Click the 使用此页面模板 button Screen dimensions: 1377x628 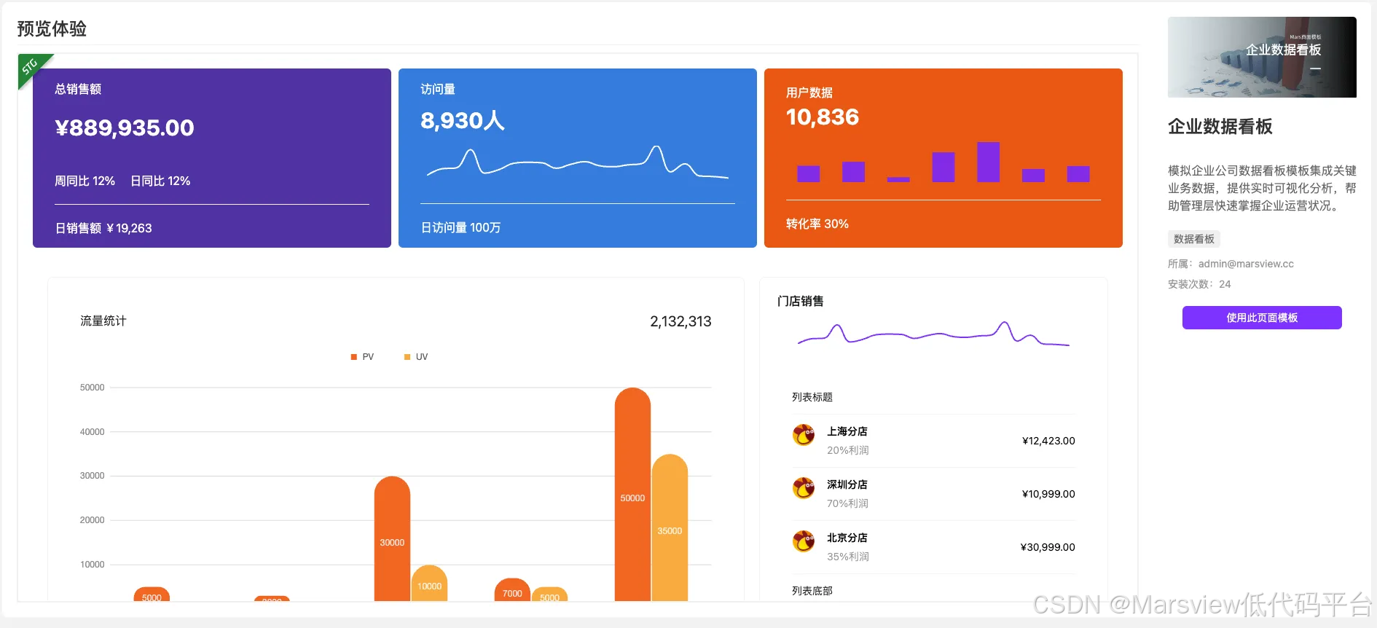coord(1262,318)
